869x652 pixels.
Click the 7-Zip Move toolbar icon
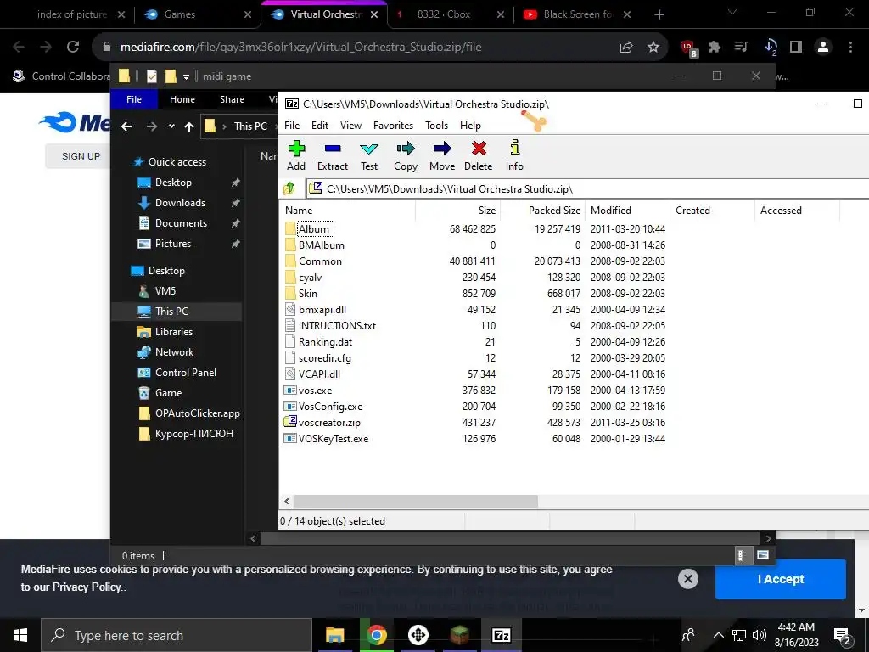click(x=442, y=149)
